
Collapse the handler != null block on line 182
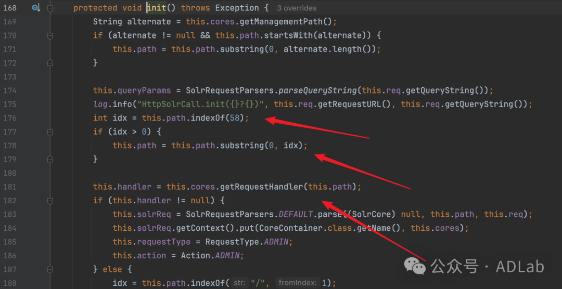click(50, 201)
